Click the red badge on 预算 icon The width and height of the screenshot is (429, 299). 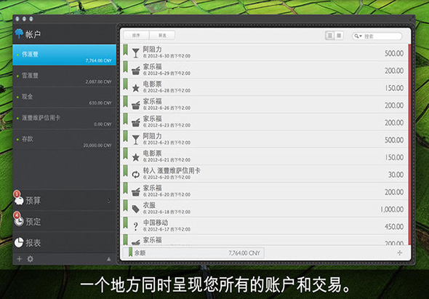point(17,194)
